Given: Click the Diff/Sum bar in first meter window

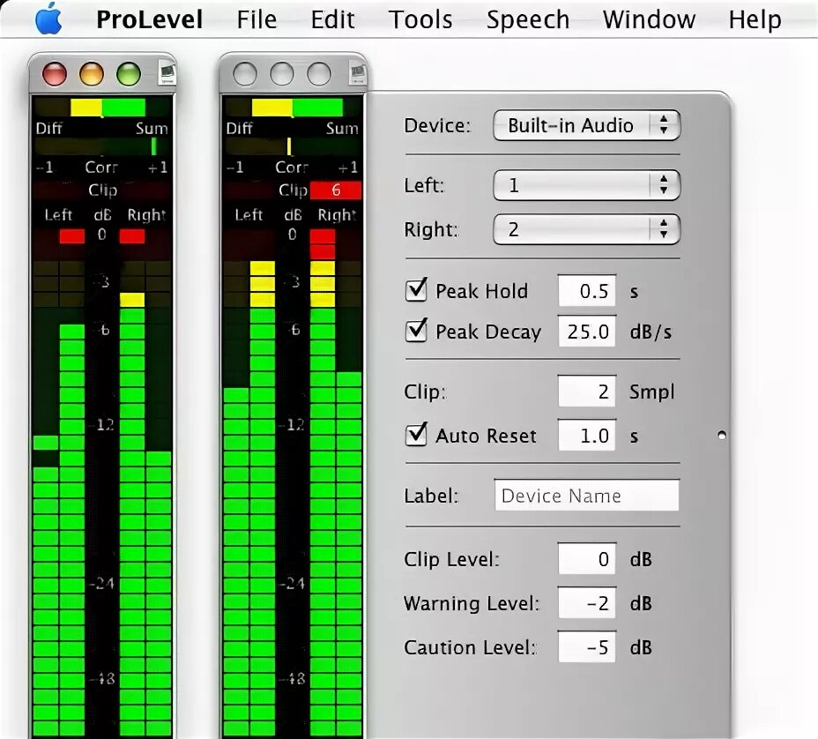Looking at the screenshot, I should (102, 108).
